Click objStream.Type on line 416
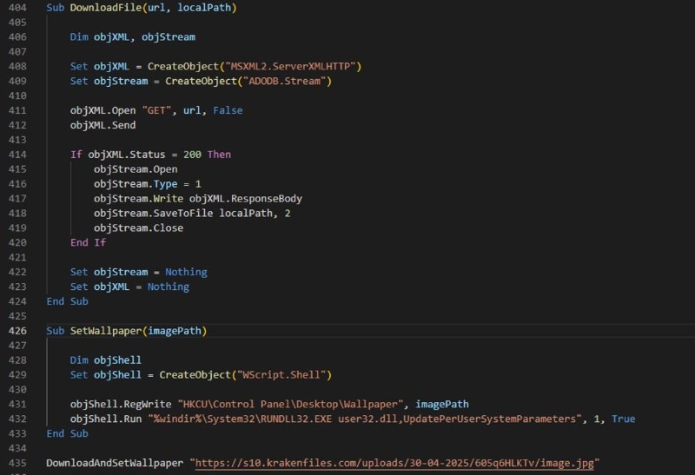695x475 pixels. coord(136,184)
